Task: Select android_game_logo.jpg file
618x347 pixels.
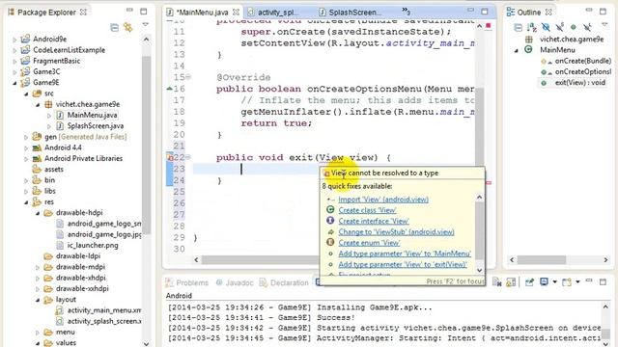Action: click(103, 234)
